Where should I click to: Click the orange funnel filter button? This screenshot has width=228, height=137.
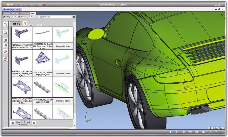[x=25, y=24]
